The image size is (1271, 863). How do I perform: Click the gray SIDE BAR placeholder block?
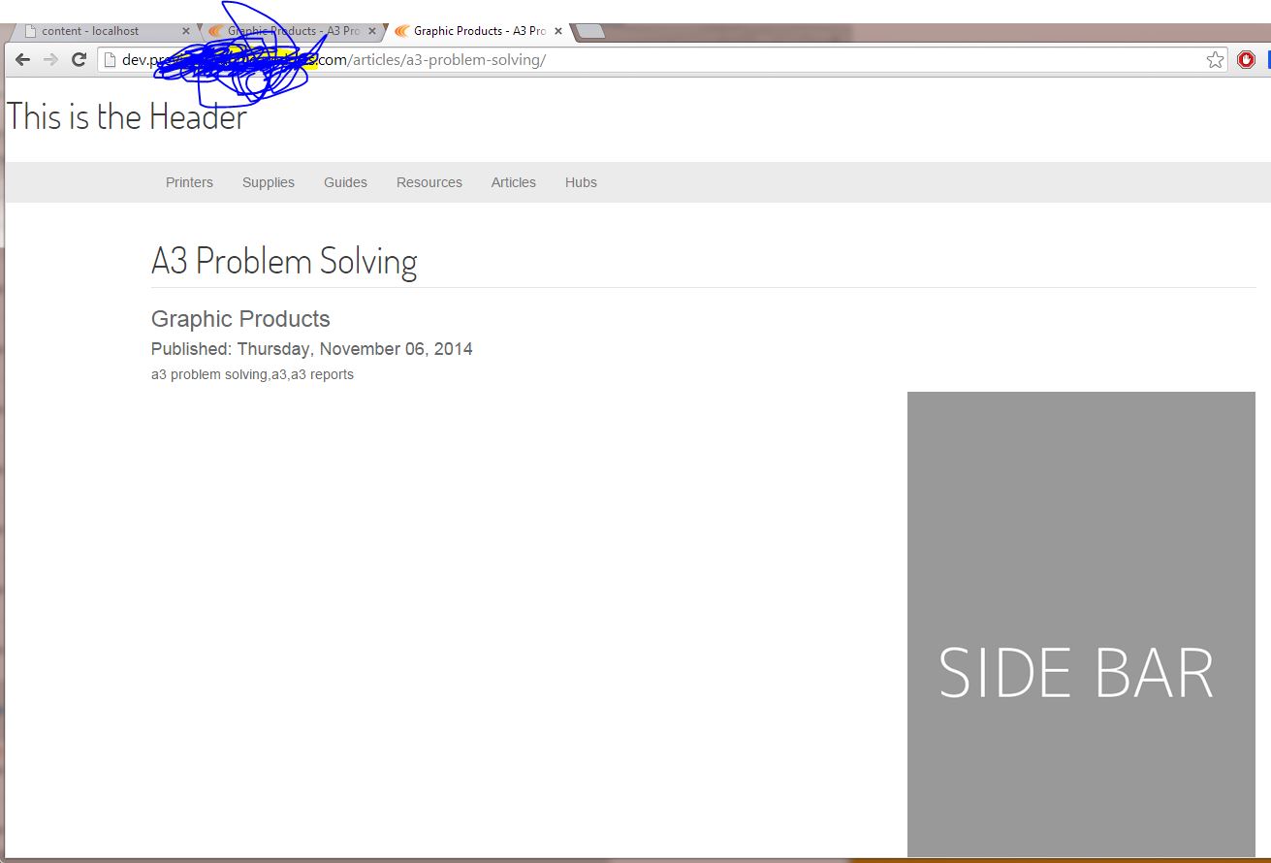(x=1081, y=623)
